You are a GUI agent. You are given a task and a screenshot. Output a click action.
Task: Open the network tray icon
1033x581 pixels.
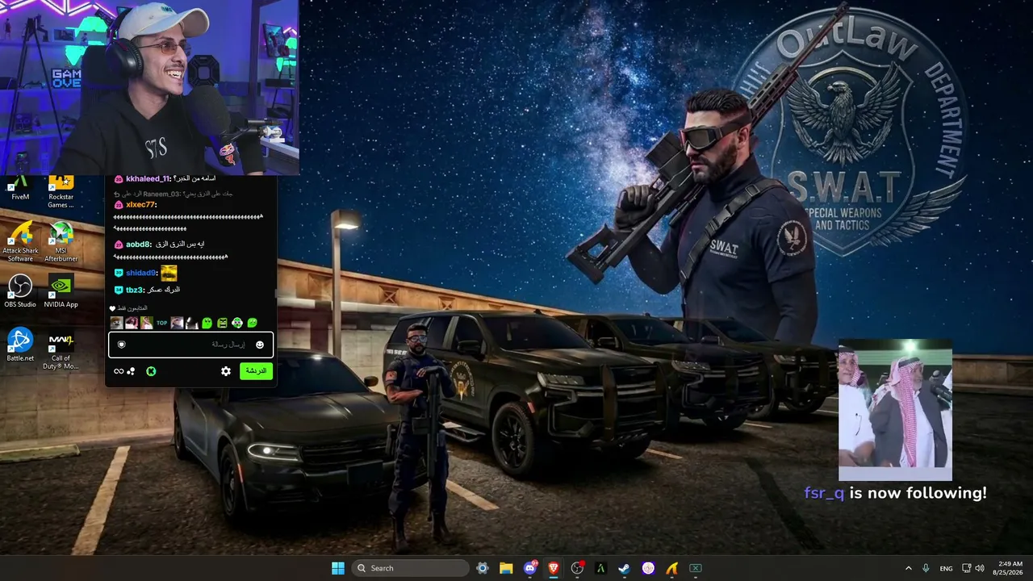967,568
